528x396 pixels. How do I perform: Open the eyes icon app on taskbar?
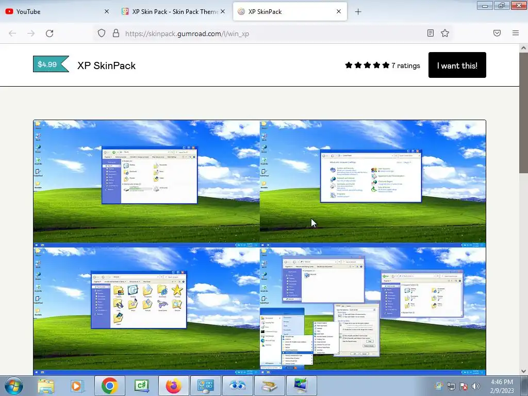click(237, 386)
